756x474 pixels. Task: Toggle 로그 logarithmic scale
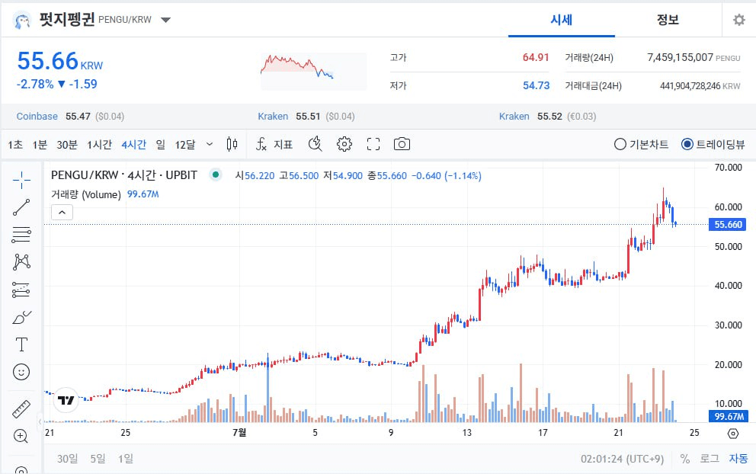710,459
